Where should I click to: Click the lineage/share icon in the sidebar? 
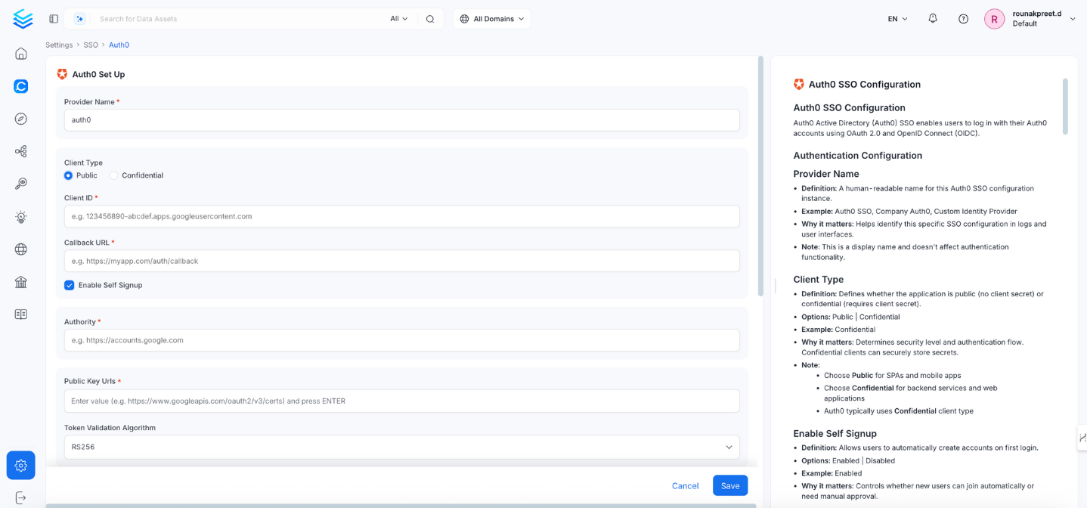(20, 150)
